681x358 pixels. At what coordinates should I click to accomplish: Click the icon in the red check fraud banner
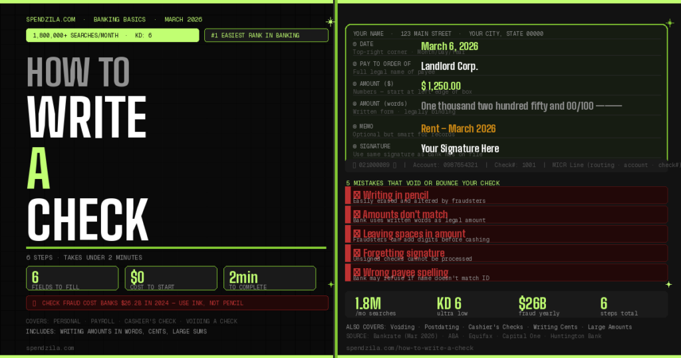pos(34,303)
